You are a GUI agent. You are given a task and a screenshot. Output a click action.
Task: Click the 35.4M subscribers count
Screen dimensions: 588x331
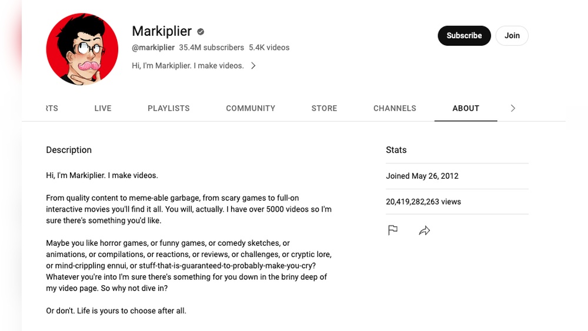pyautogui.click(x=211, y=48)
